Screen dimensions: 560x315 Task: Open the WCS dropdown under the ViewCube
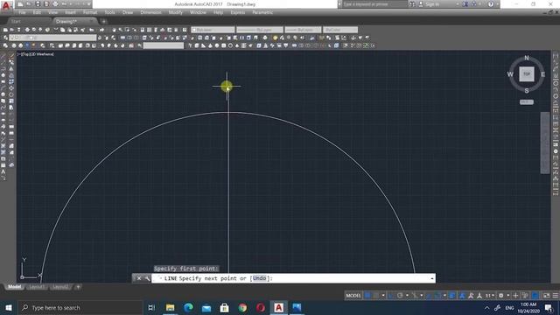click(x=527, y=102)
